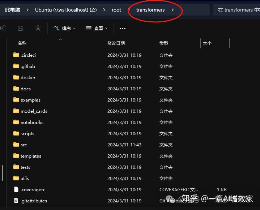Click the .coveragerc file name

[x=33, y=190]
